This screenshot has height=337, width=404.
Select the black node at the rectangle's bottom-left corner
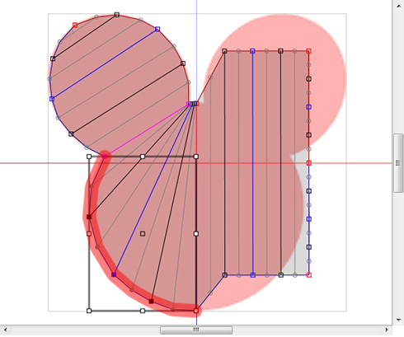pos(225,275)
